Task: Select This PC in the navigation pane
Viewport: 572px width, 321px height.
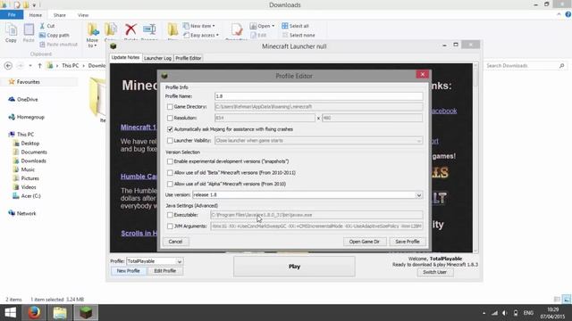Action: (21, 135)
